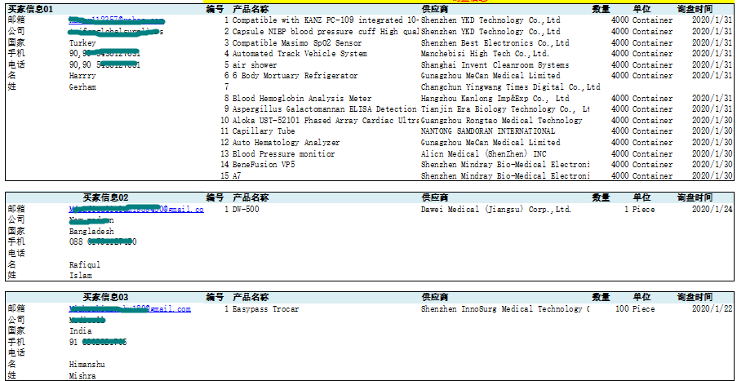
Task: Click the India country cell
Action: click(80, 331)
